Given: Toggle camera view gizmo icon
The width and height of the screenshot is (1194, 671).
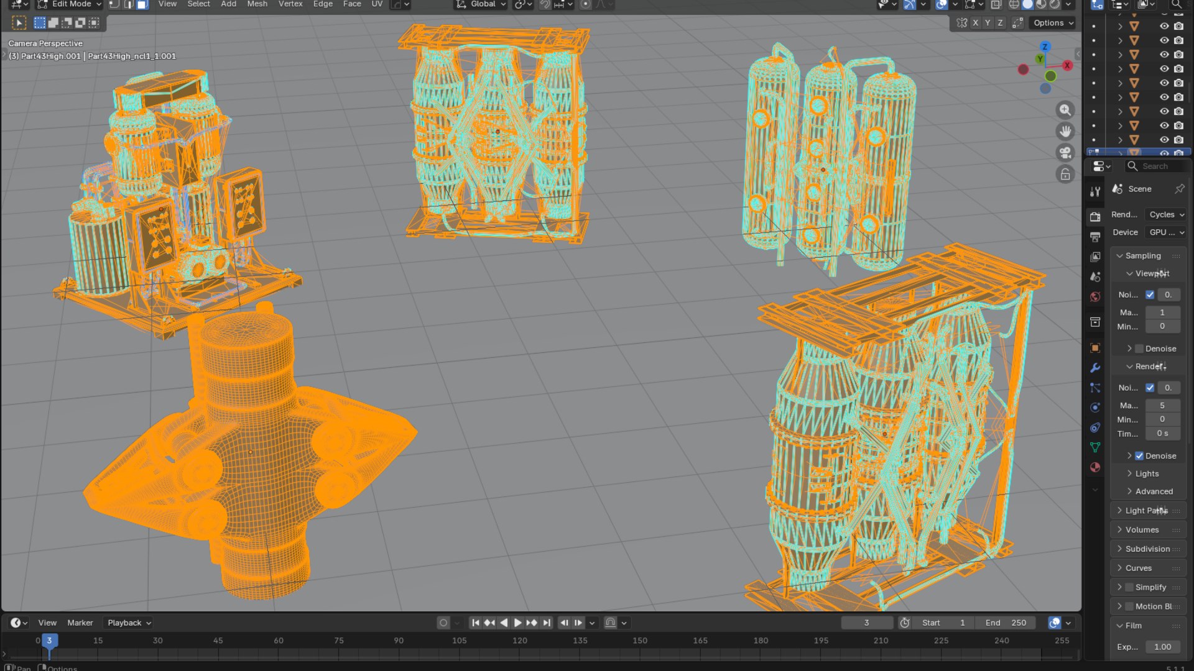Looking at the screenshot, I should (x=1065, y=153).
